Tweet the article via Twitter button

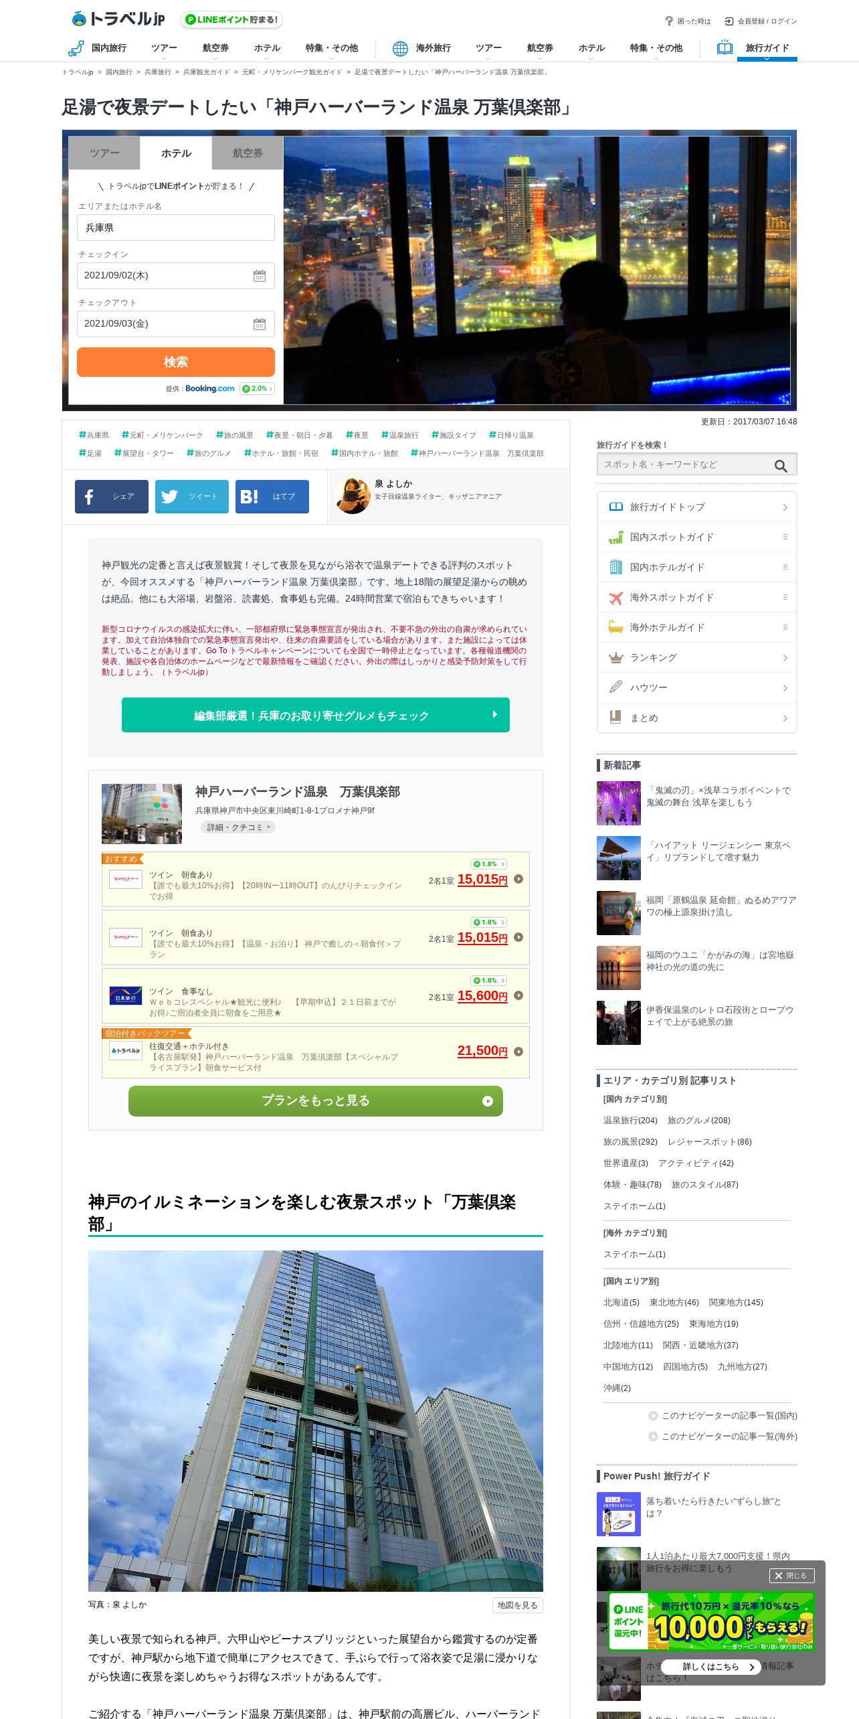click(192, 497)
